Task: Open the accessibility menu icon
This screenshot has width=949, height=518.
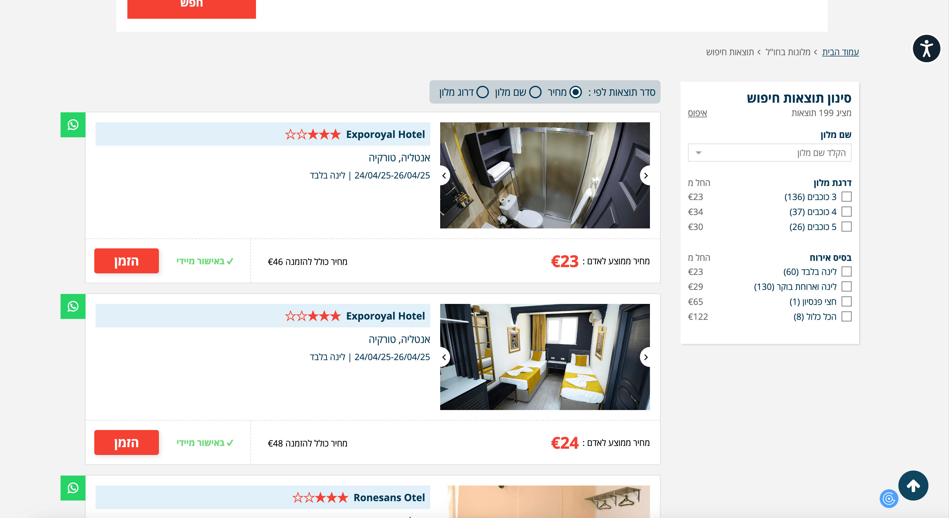Action: (926, 49)
